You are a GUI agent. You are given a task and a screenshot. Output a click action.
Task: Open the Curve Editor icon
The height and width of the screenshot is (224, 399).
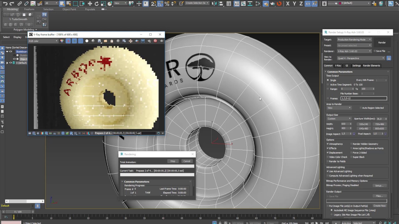(x=244, y=3)
